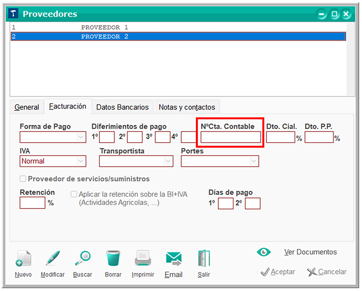The height and width of the screenshot is (291, 362).
Task: Confirm with the Aceptar button
Action: tap(278, 272)
